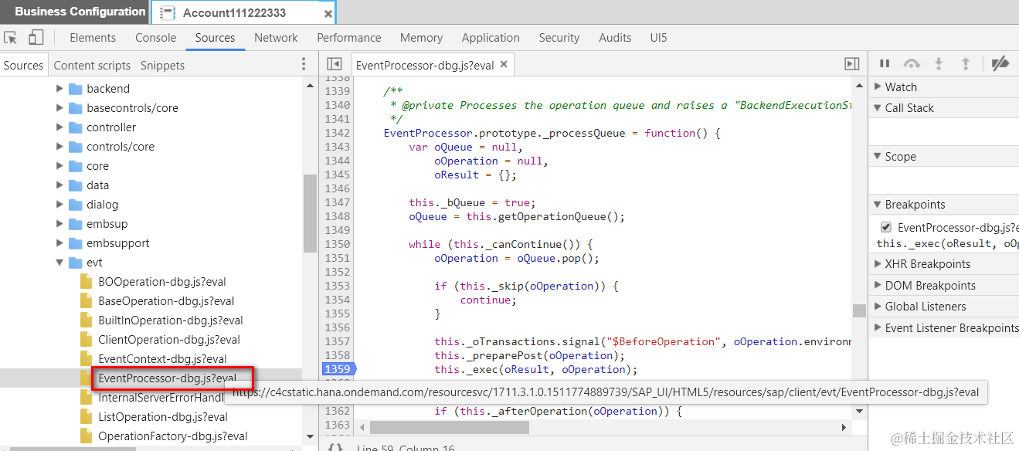Deactivate breakpoints icon
The image size is (1019, 451).
coord(1000,64)
